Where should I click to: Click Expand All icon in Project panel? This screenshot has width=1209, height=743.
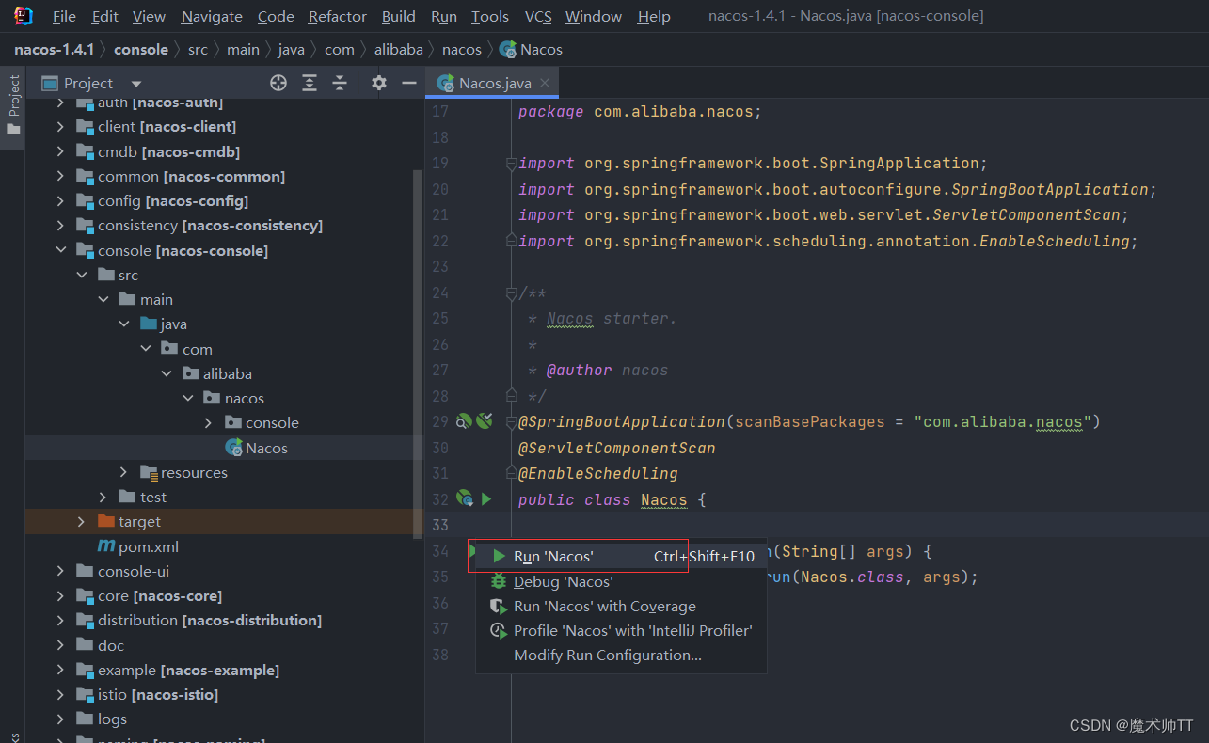pos(310,83)
